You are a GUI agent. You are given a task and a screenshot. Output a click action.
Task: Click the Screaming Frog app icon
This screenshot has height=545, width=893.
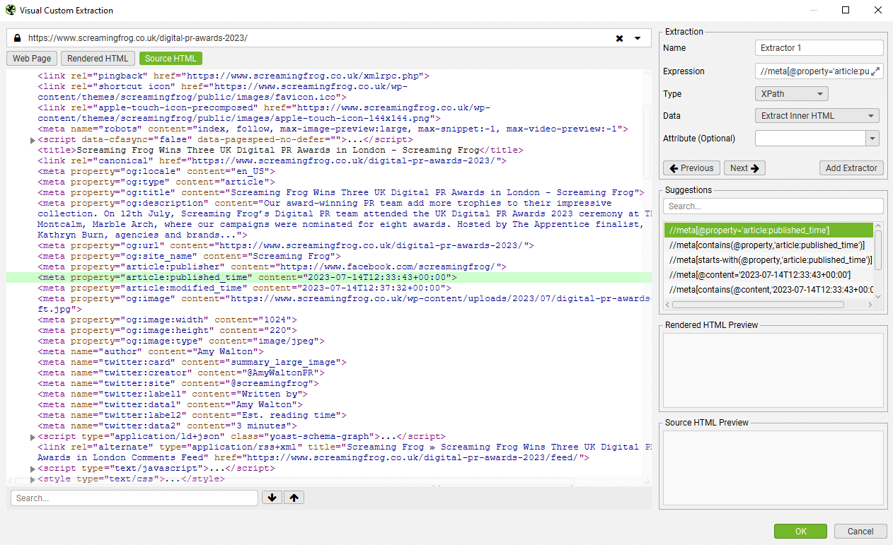tap(10, 11)
